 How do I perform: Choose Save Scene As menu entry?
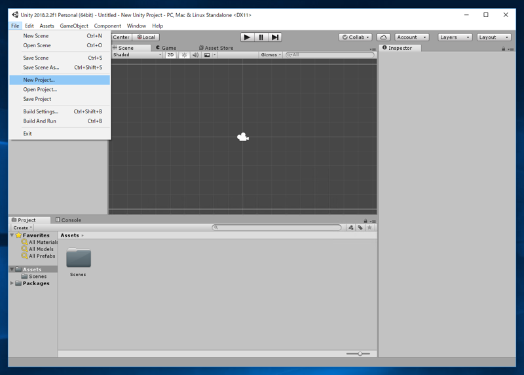tap(60, 68)
